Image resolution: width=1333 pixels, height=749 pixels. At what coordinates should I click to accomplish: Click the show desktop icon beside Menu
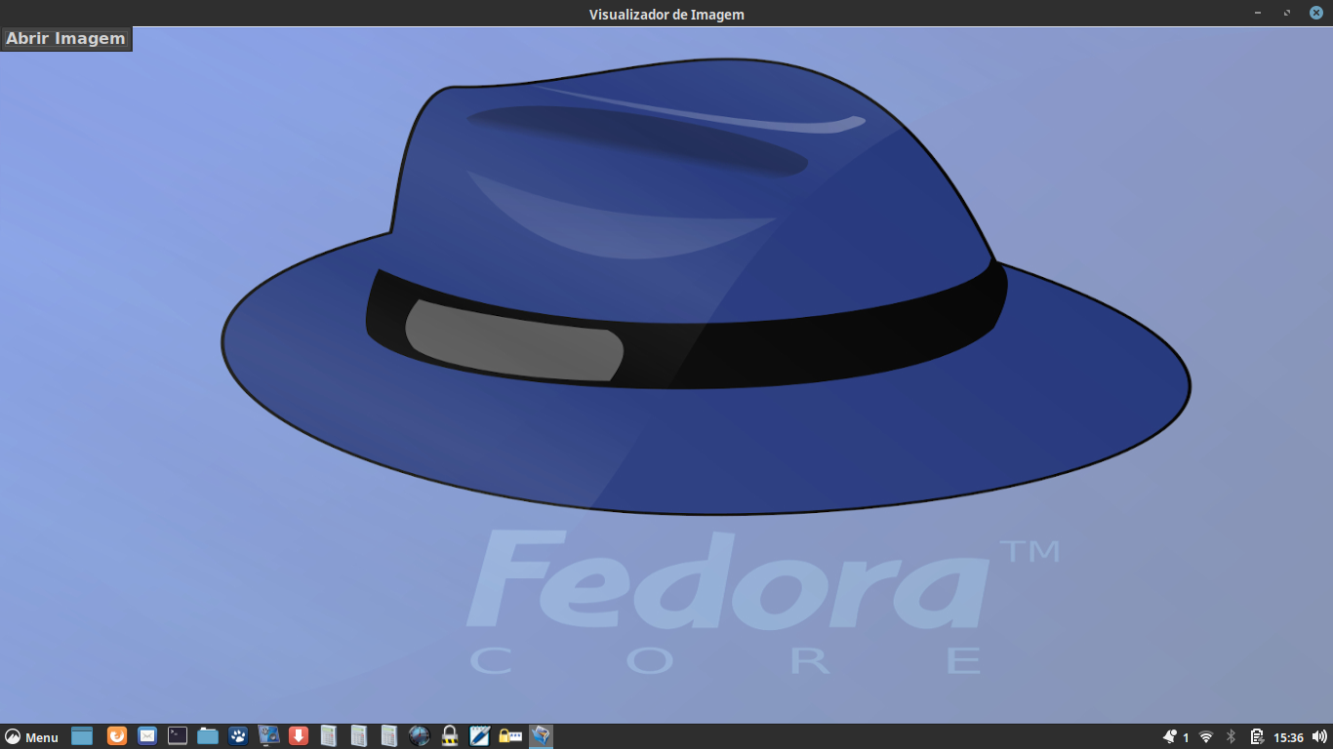pos(82,736)
